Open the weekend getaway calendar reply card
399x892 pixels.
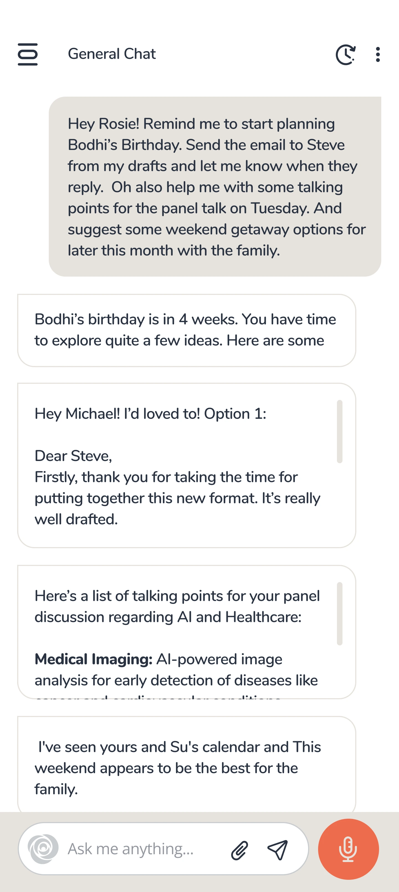click(186, 768)
